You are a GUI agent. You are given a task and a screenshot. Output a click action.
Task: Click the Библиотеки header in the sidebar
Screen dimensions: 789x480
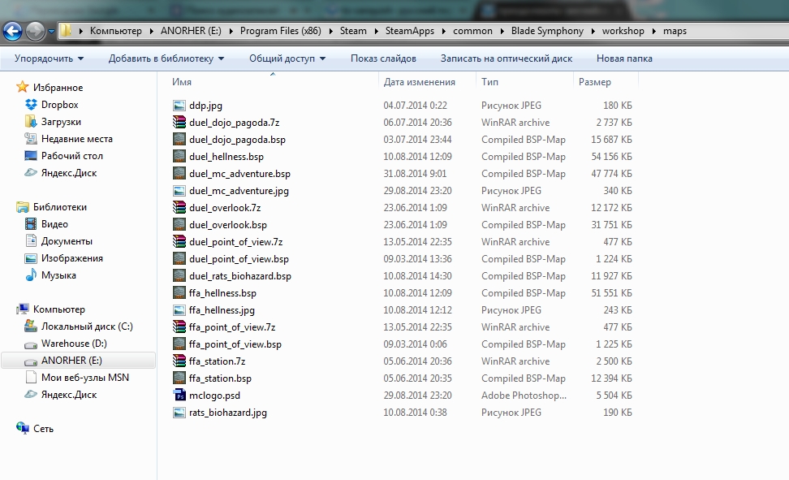tap(60, 207)
